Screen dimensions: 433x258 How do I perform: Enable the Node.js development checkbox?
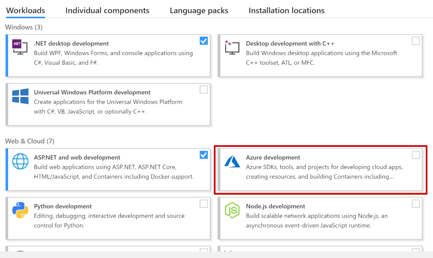[416, 204]
